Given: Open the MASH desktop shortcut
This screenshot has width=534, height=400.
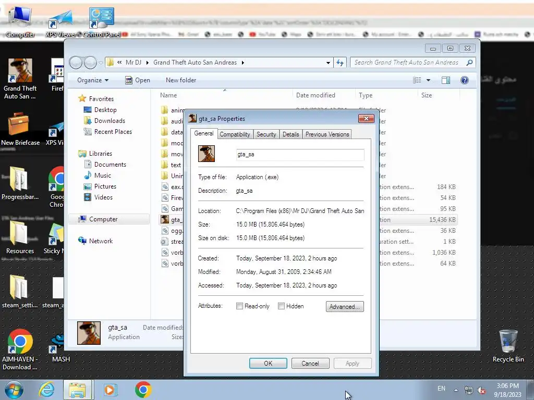Looking at the screenshot, I should point(60,348).
